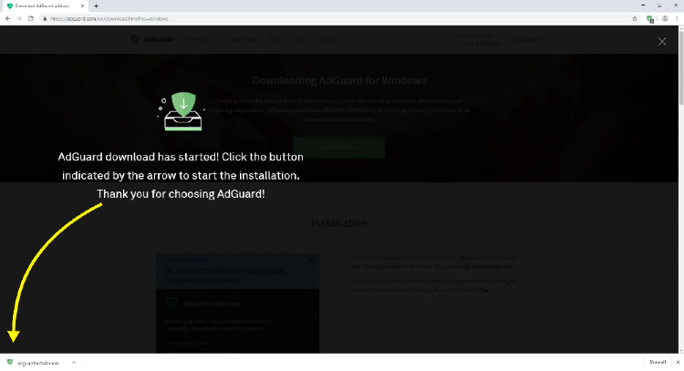Maximize the browser window
This screenshot has width=684, height=371.
click(659, 5)
